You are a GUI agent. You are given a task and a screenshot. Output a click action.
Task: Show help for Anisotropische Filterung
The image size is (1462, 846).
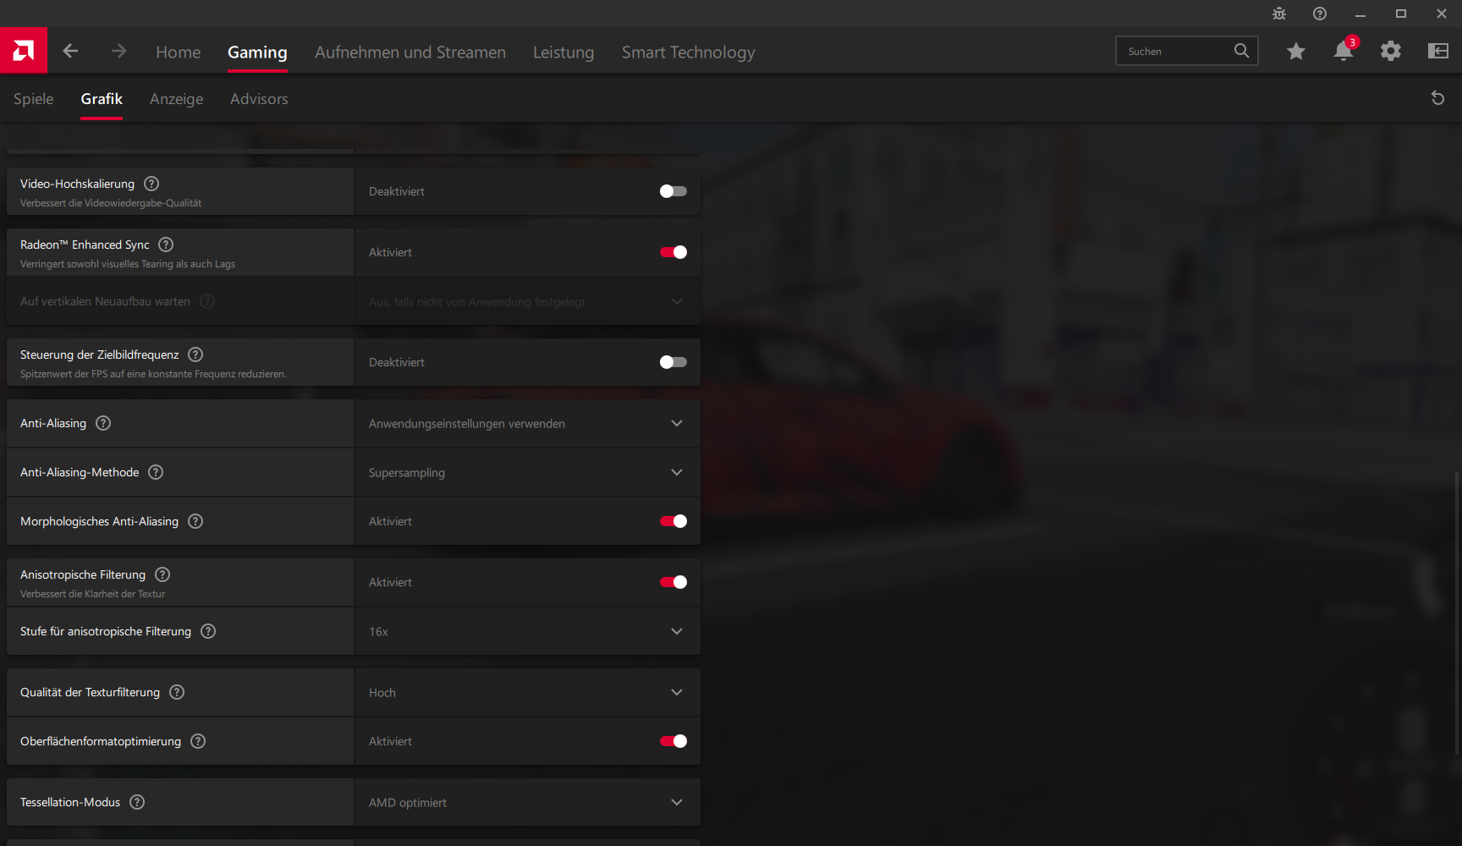(162, 574)
